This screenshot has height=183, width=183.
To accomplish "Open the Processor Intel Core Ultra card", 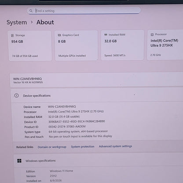I will pos(165,45).
